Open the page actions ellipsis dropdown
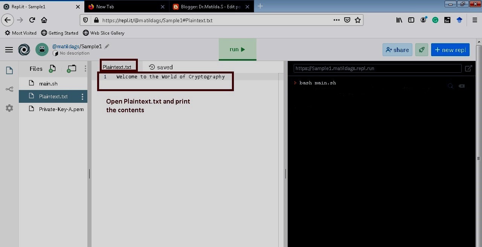Viewport: 482px width, 247px height. point(336,20)
